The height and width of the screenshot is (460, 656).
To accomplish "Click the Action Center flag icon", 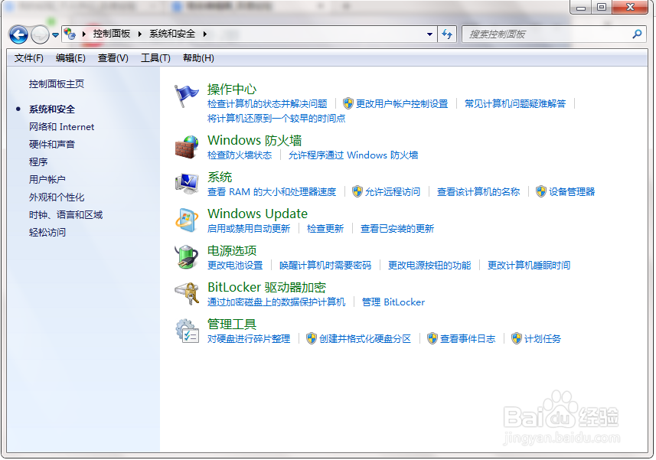I will click(186, 96).
